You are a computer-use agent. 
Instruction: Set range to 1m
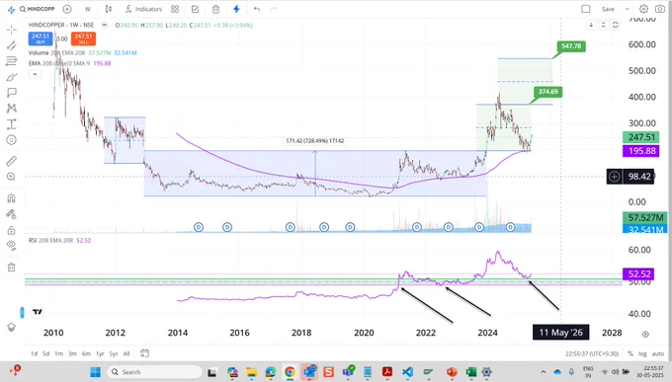click(x=58, y=353)
